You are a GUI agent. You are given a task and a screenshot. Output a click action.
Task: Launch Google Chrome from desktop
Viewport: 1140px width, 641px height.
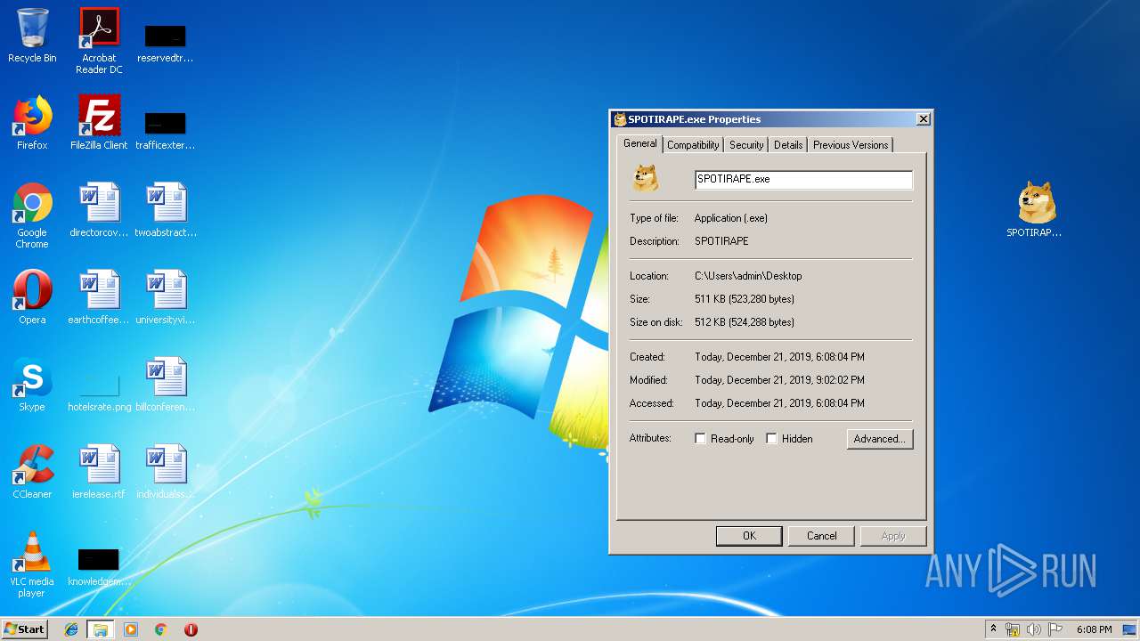32,215
